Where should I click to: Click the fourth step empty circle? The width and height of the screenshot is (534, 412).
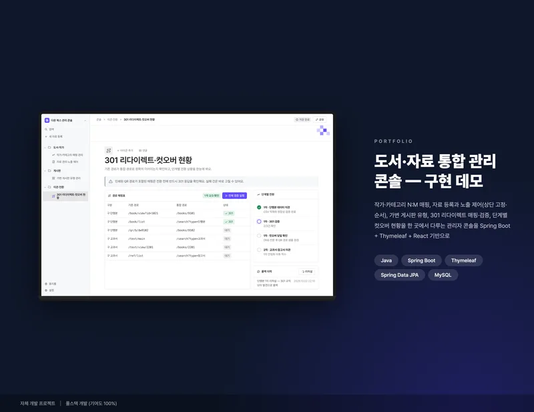click(259, 250)
